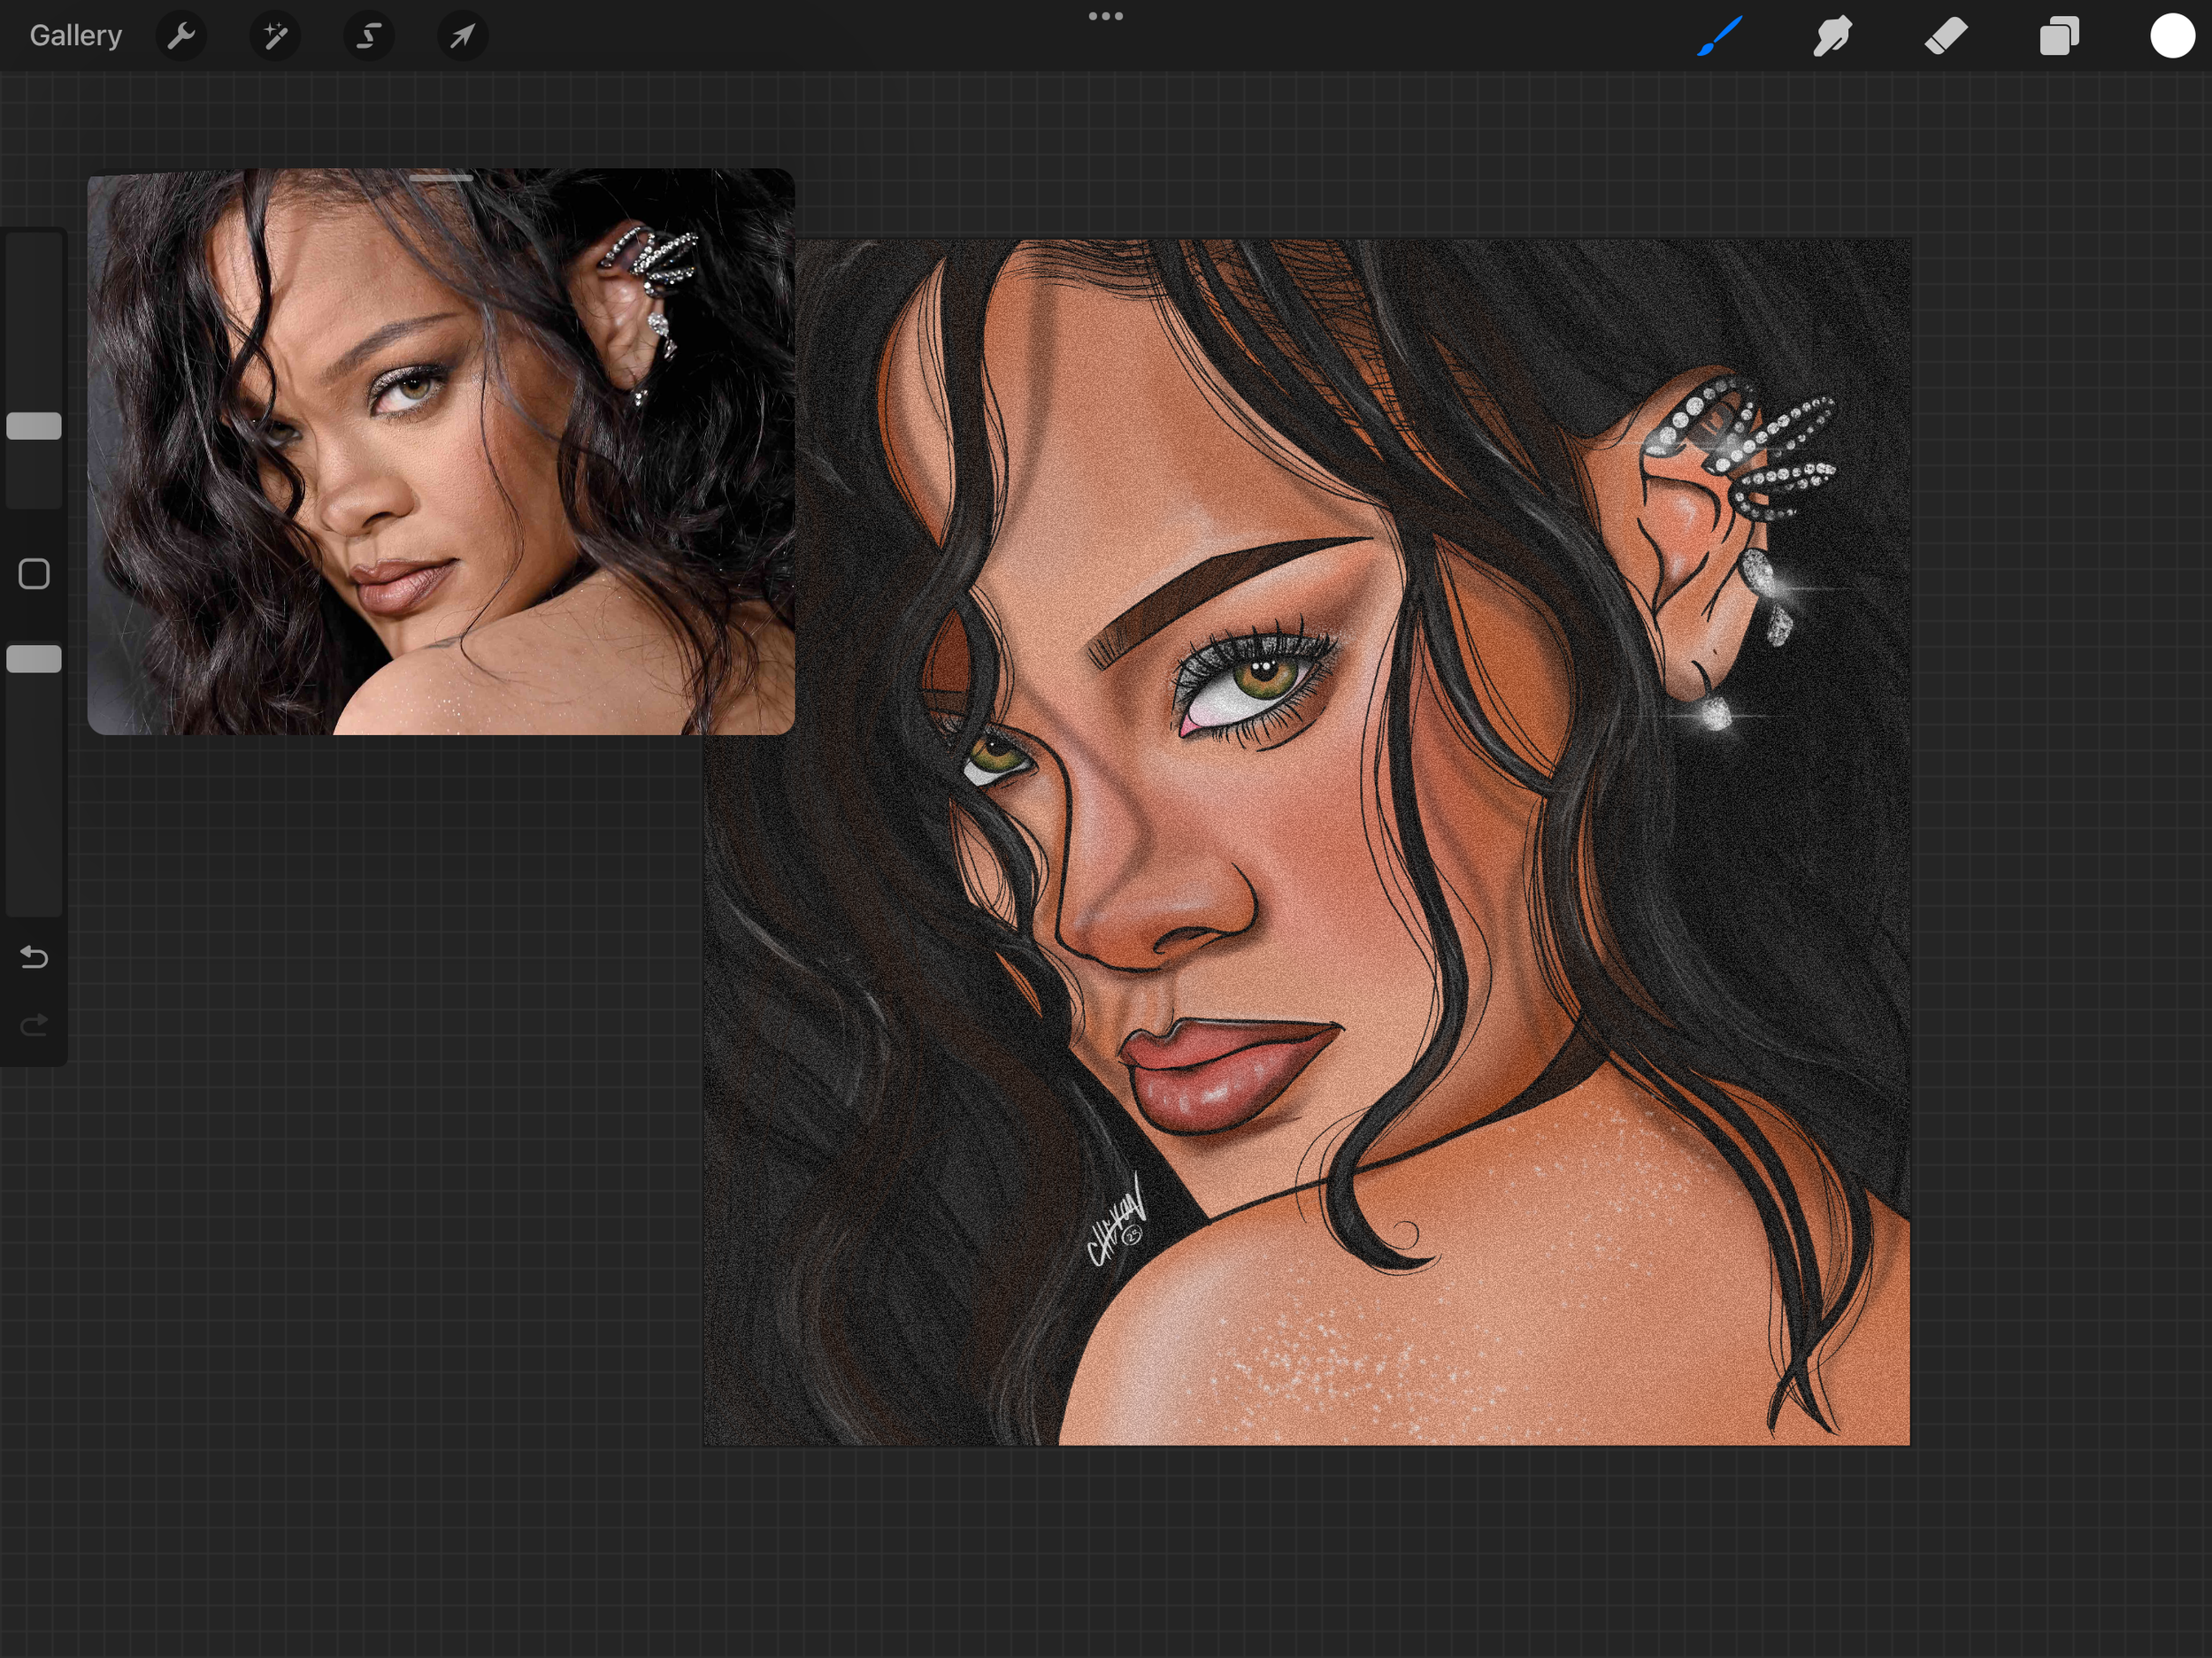Open the white active color swatch
Viewport: 2212px width, 1658px height.
click(x=2172, y=37)
